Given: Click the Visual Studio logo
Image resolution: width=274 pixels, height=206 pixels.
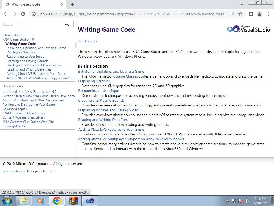Looking at the screenshot, I should click(x=249, y=29).
